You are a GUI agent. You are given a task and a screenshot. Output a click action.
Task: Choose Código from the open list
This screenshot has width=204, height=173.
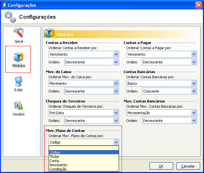tap(84, 152)
